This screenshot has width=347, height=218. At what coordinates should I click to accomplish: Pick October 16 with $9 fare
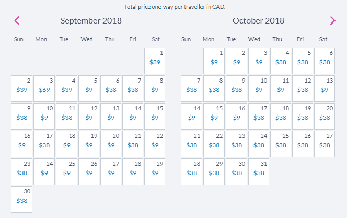click(x=236, y=116)
